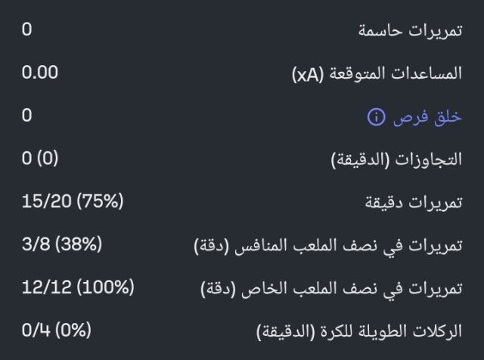Click the 0 value in خلق فرص row
The image size is (484, 360).
click(x=27, y=117)
